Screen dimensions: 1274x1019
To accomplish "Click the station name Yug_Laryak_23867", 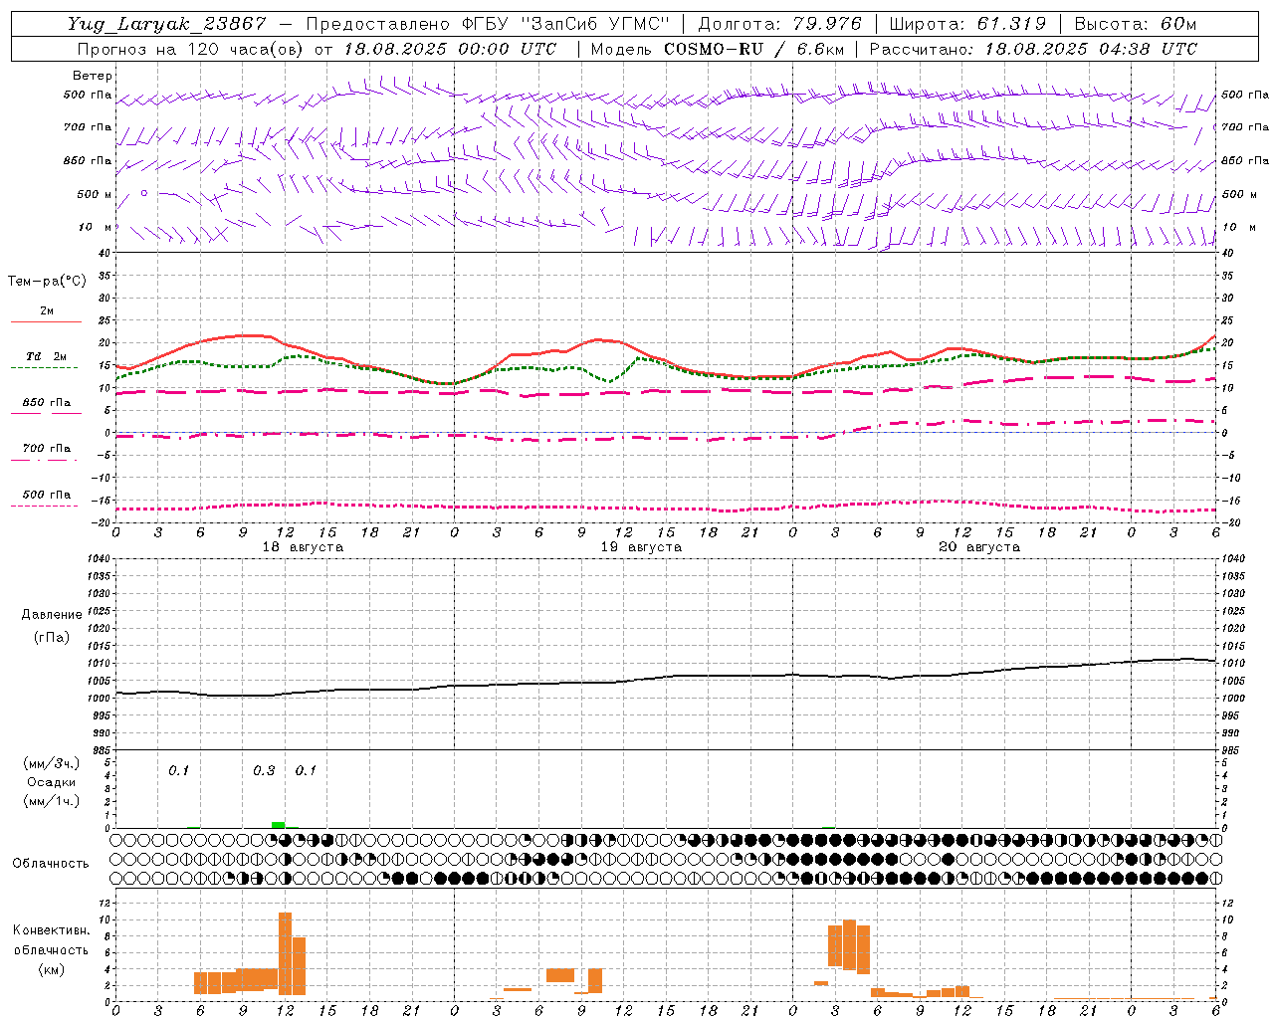I will 168,25.
